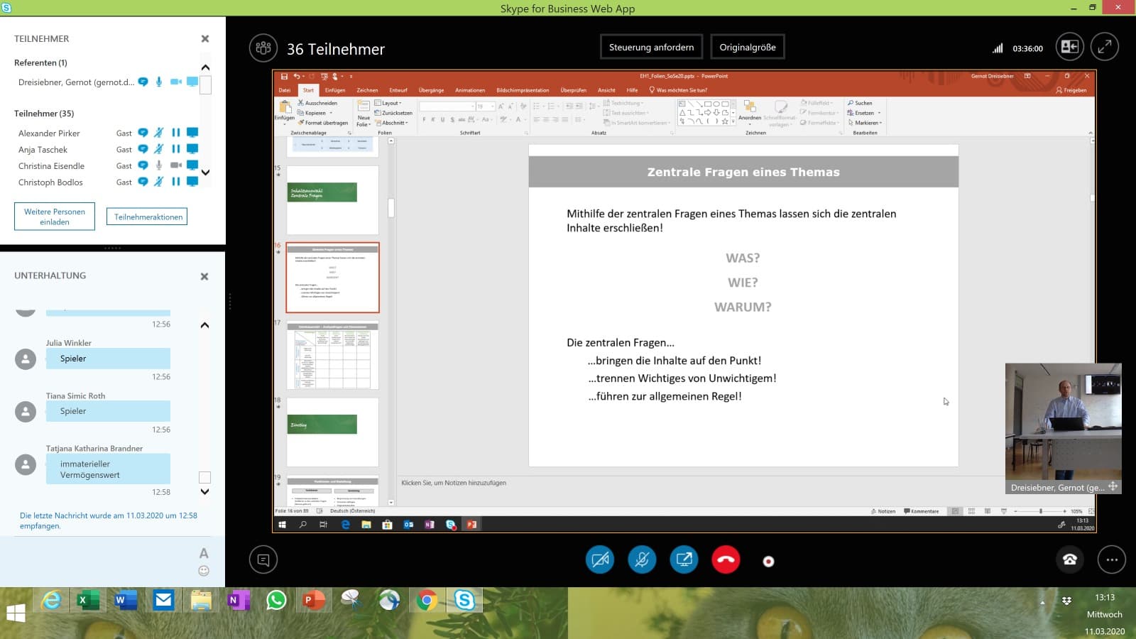The width and height of the screenshot is (1136, 639).
Task: Click the chat scrollbar thumb
Action: [x=204, y=478]
